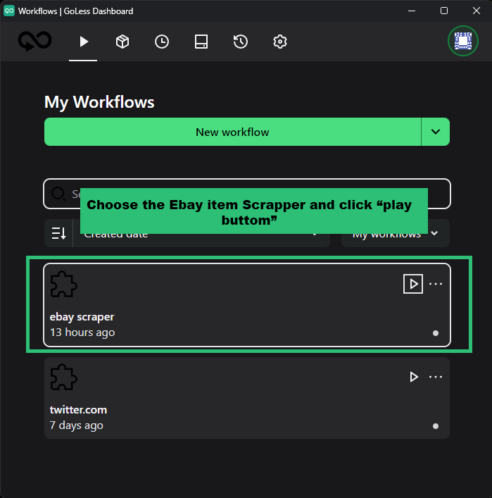Click the search magnifier icon
Image resolution: width=492 pixels, height=498 pixels.
58,194
